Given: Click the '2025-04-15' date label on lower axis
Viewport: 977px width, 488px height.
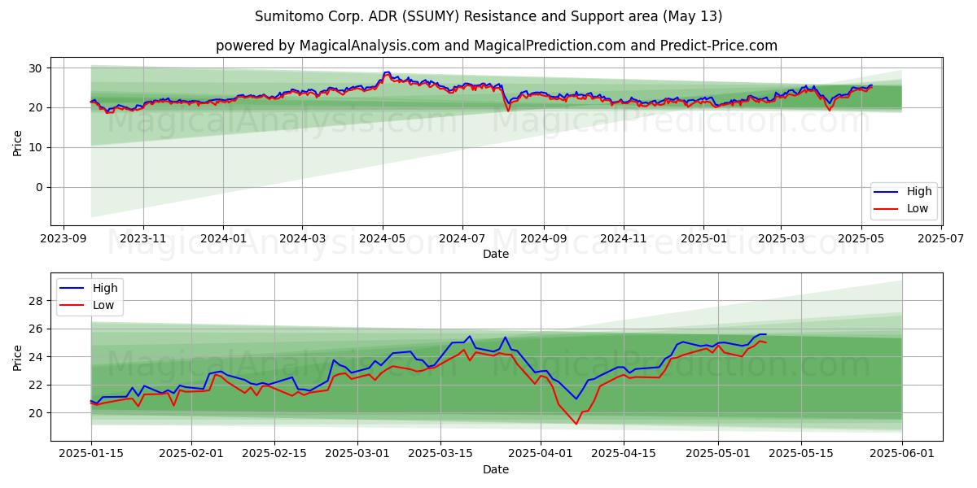Looking at the screenshot, I should [624, 454].
